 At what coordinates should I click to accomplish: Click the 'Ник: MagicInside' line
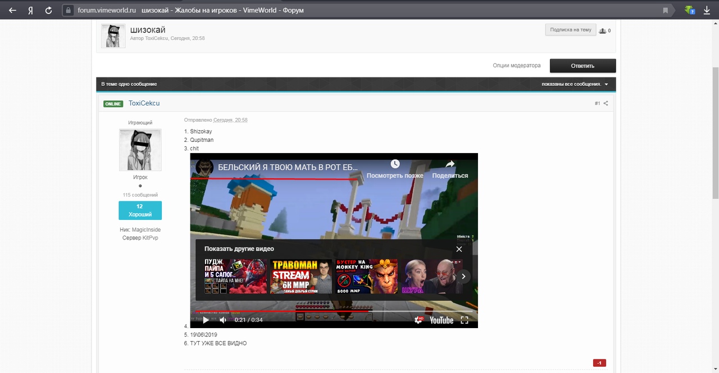[x=140, y=230]
